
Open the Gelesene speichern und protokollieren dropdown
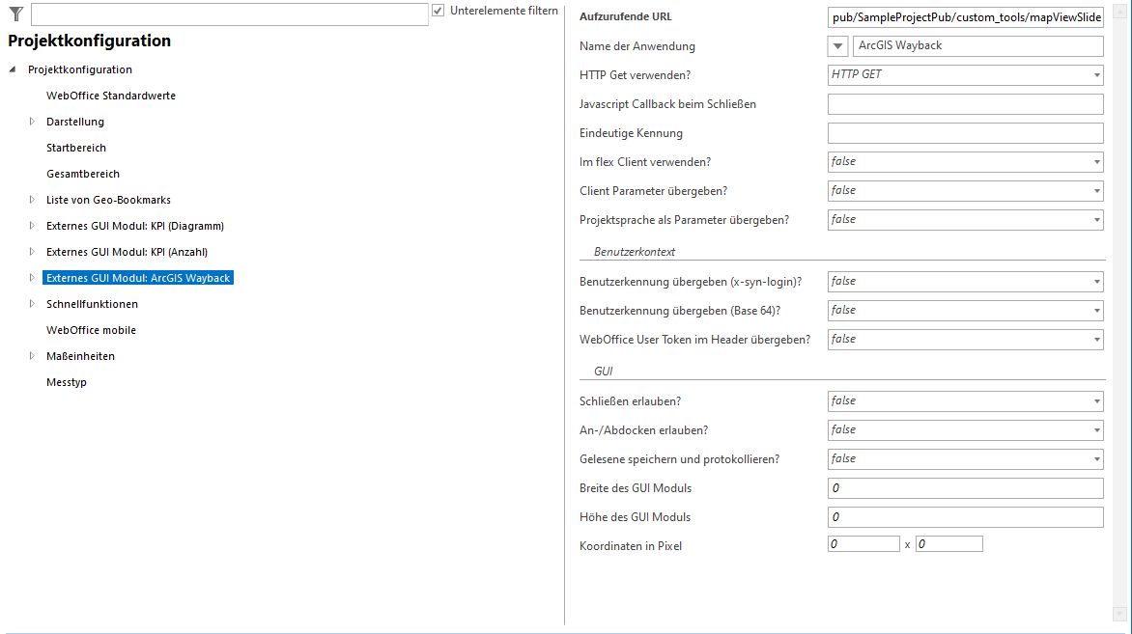point(1096,458)
